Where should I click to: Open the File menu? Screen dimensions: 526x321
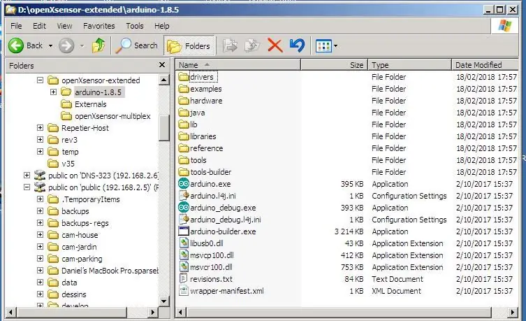click(16, 26)
